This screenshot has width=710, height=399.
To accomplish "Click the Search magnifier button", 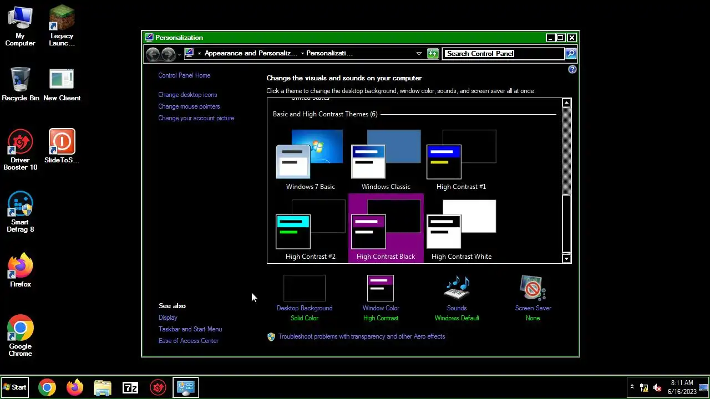I will pyautogui.click(x=570, y=53).
